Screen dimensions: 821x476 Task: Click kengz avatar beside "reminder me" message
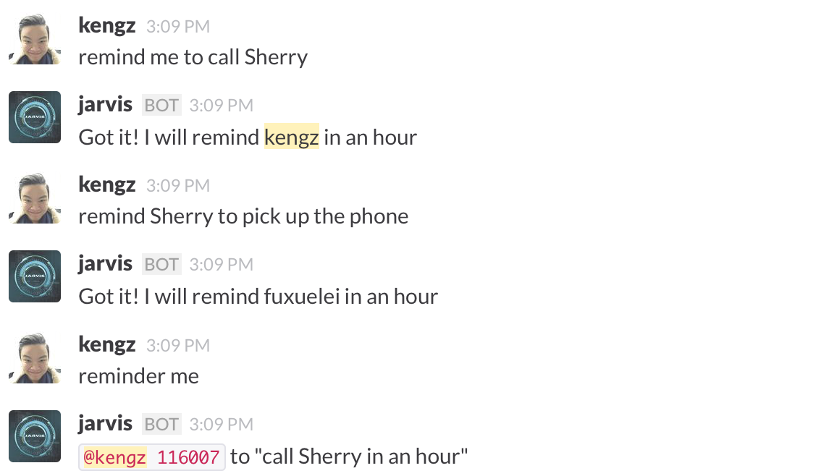click(35, 357)
